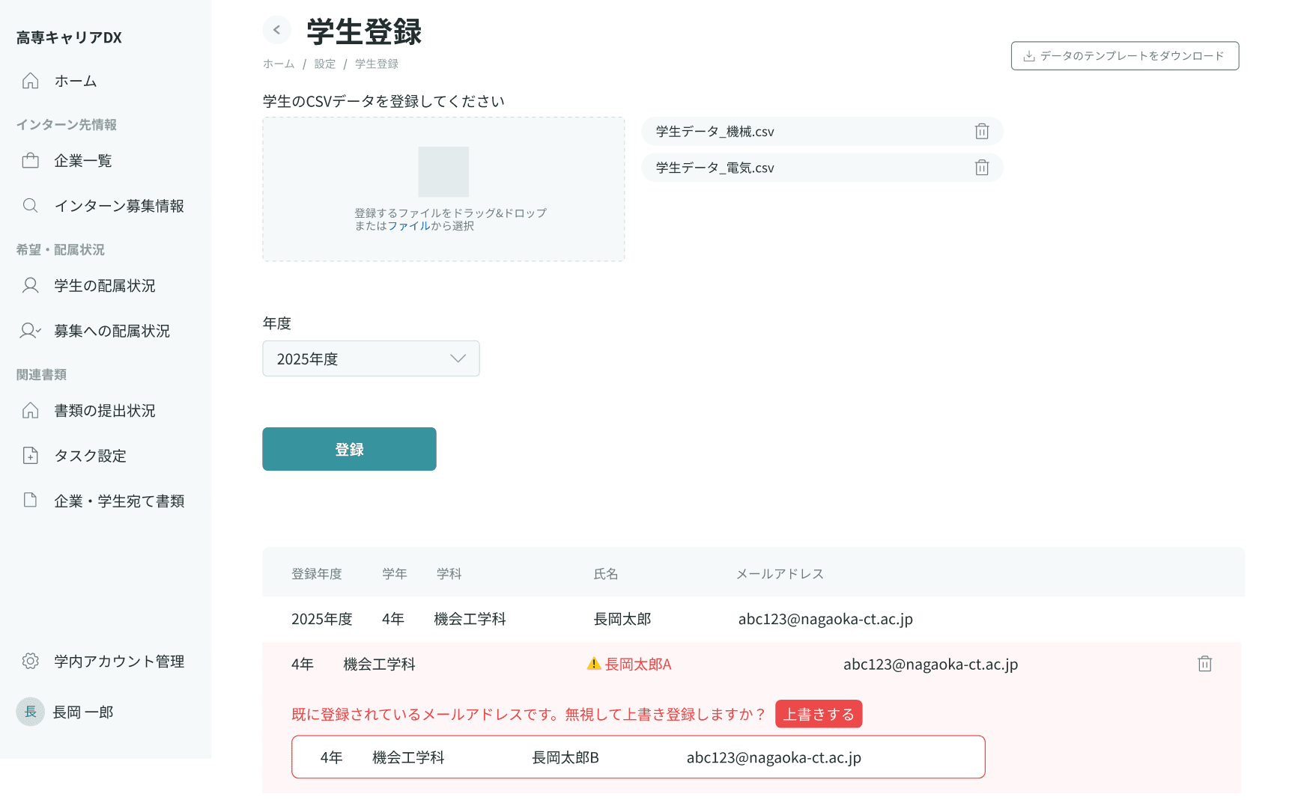Click the search icon beside インターン募集情報

pyautogui.click(x=30, y=205)
